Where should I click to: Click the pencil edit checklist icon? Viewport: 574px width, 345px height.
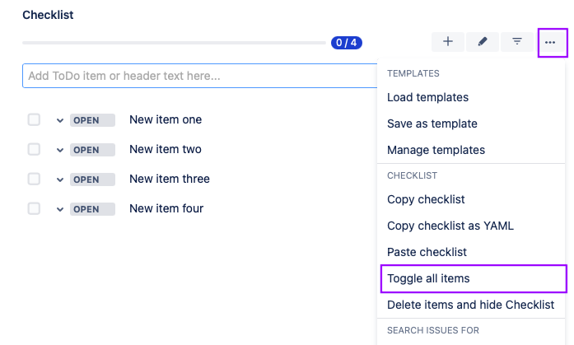(x=483, y=42)
